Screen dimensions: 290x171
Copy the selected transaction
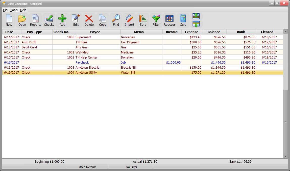pyautogui.click(x=103, y=20)
